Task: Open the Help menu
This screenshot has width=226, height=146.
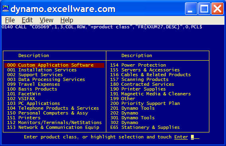Action: (66, 20)
